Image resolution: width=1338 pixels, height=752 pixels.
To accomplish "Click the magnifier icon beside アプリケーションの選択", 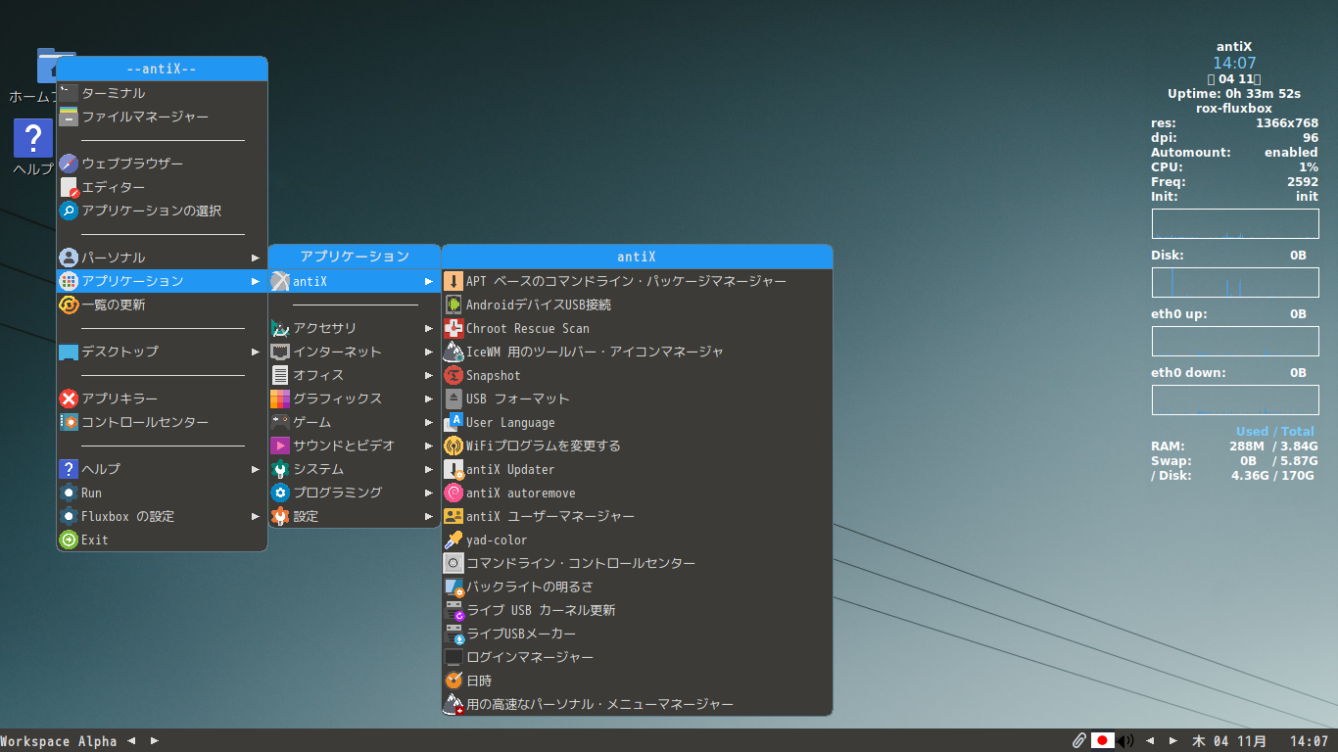I will point(69,211).
